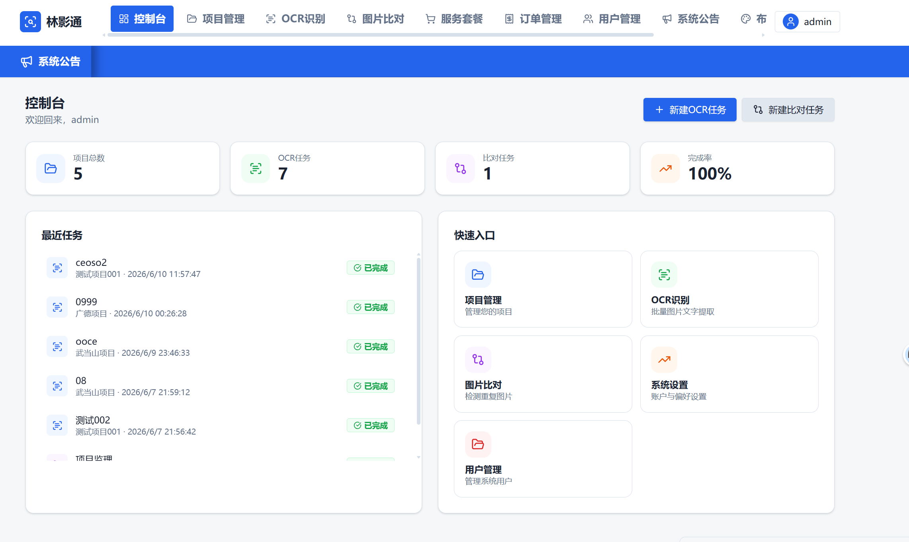The width and height of the screenshot is (909, 542).
Task: Click the scroll-down arrow of recent tasks
Action: click(x=418, y=457)
